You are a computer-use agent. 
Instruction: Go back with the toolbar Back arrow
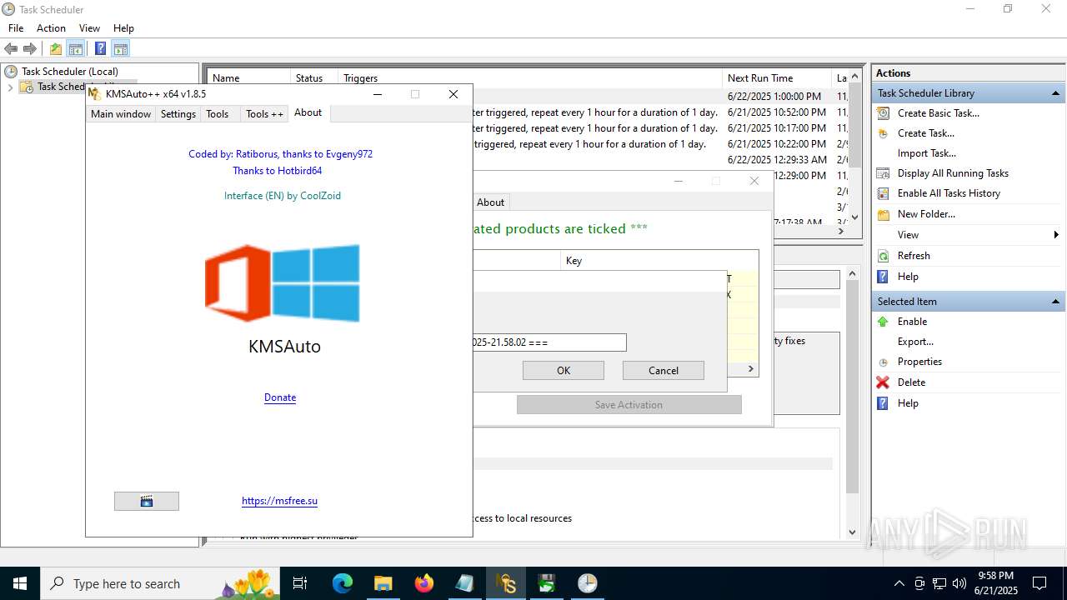[x=11, y=48]
